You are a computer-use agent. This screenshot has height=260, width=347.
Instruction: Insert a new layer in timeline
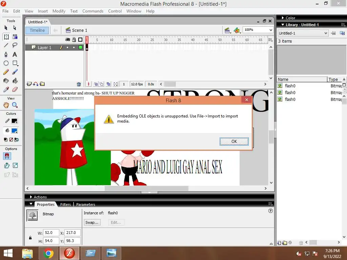29,84
